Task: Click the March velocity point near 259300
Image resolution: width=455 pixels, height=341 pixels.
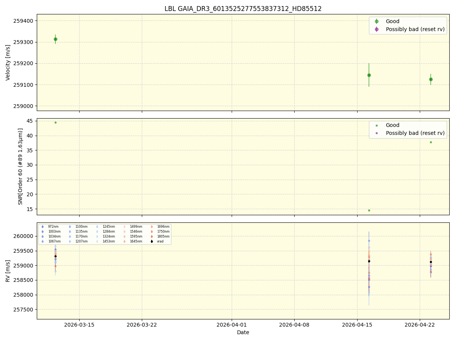Action: point(55,39)
